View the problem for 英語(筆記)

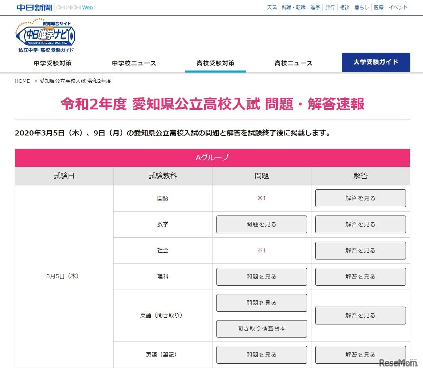pos(262,355)
